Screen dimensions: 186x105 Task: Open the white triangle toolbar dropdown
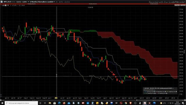(x=8, y=5)
